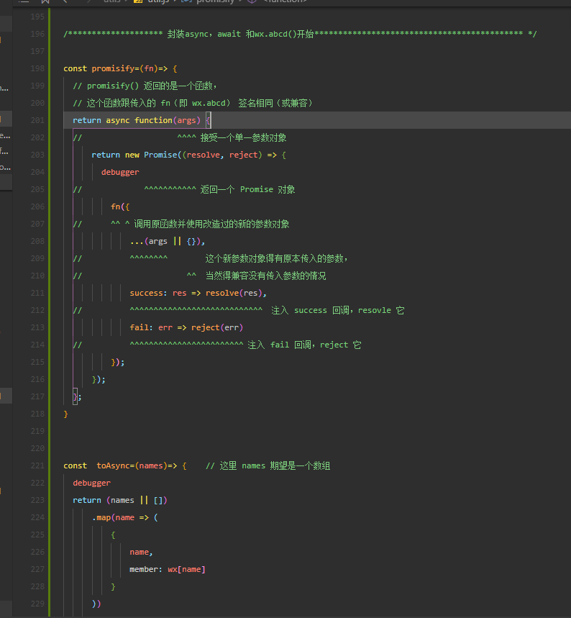This screenshot has height=618, width=571.
Task: Click 'wx[name]' on line 227
Action: tap(186, 570)
